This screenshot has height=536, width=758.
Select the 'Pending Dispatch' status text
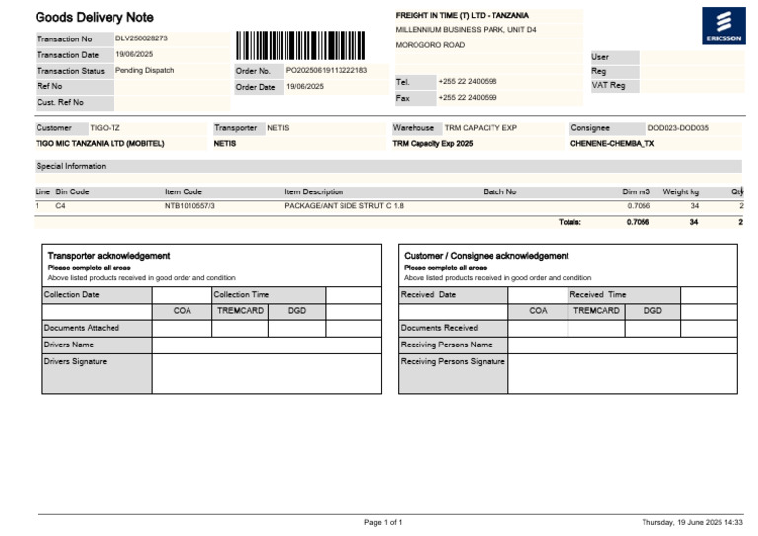(x=144, y=70)
